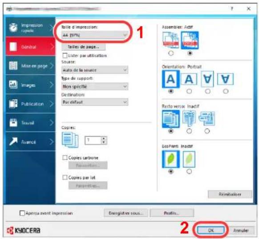Viewport: 259px width, 239px height.
Task: Enable Aperçu avant impression checkbox
Action: (x=22, y=213)
